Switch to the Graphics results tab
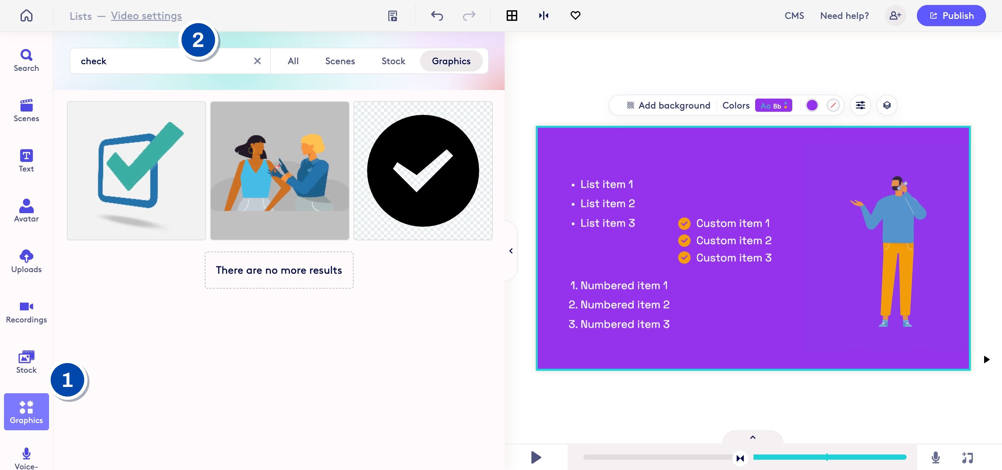The height and width of the screenshot is (470, 1002). (x=451, y=61)
